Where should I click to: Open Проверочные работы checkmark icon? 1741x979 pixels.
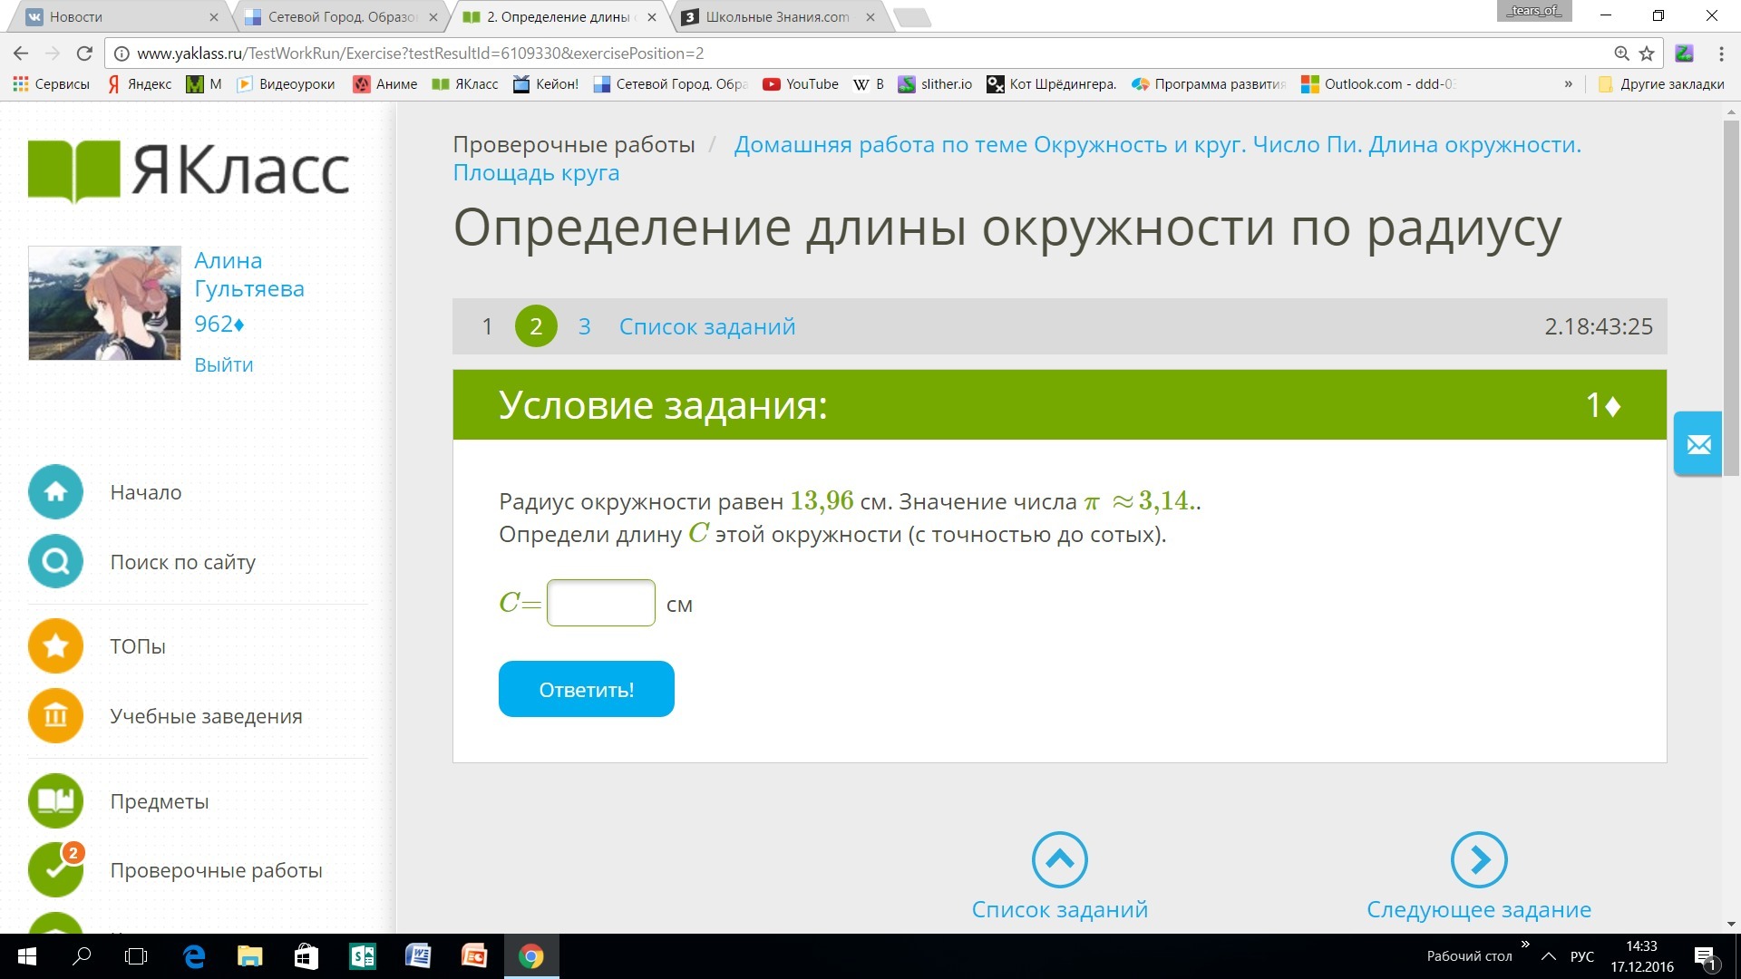(55, 870)
